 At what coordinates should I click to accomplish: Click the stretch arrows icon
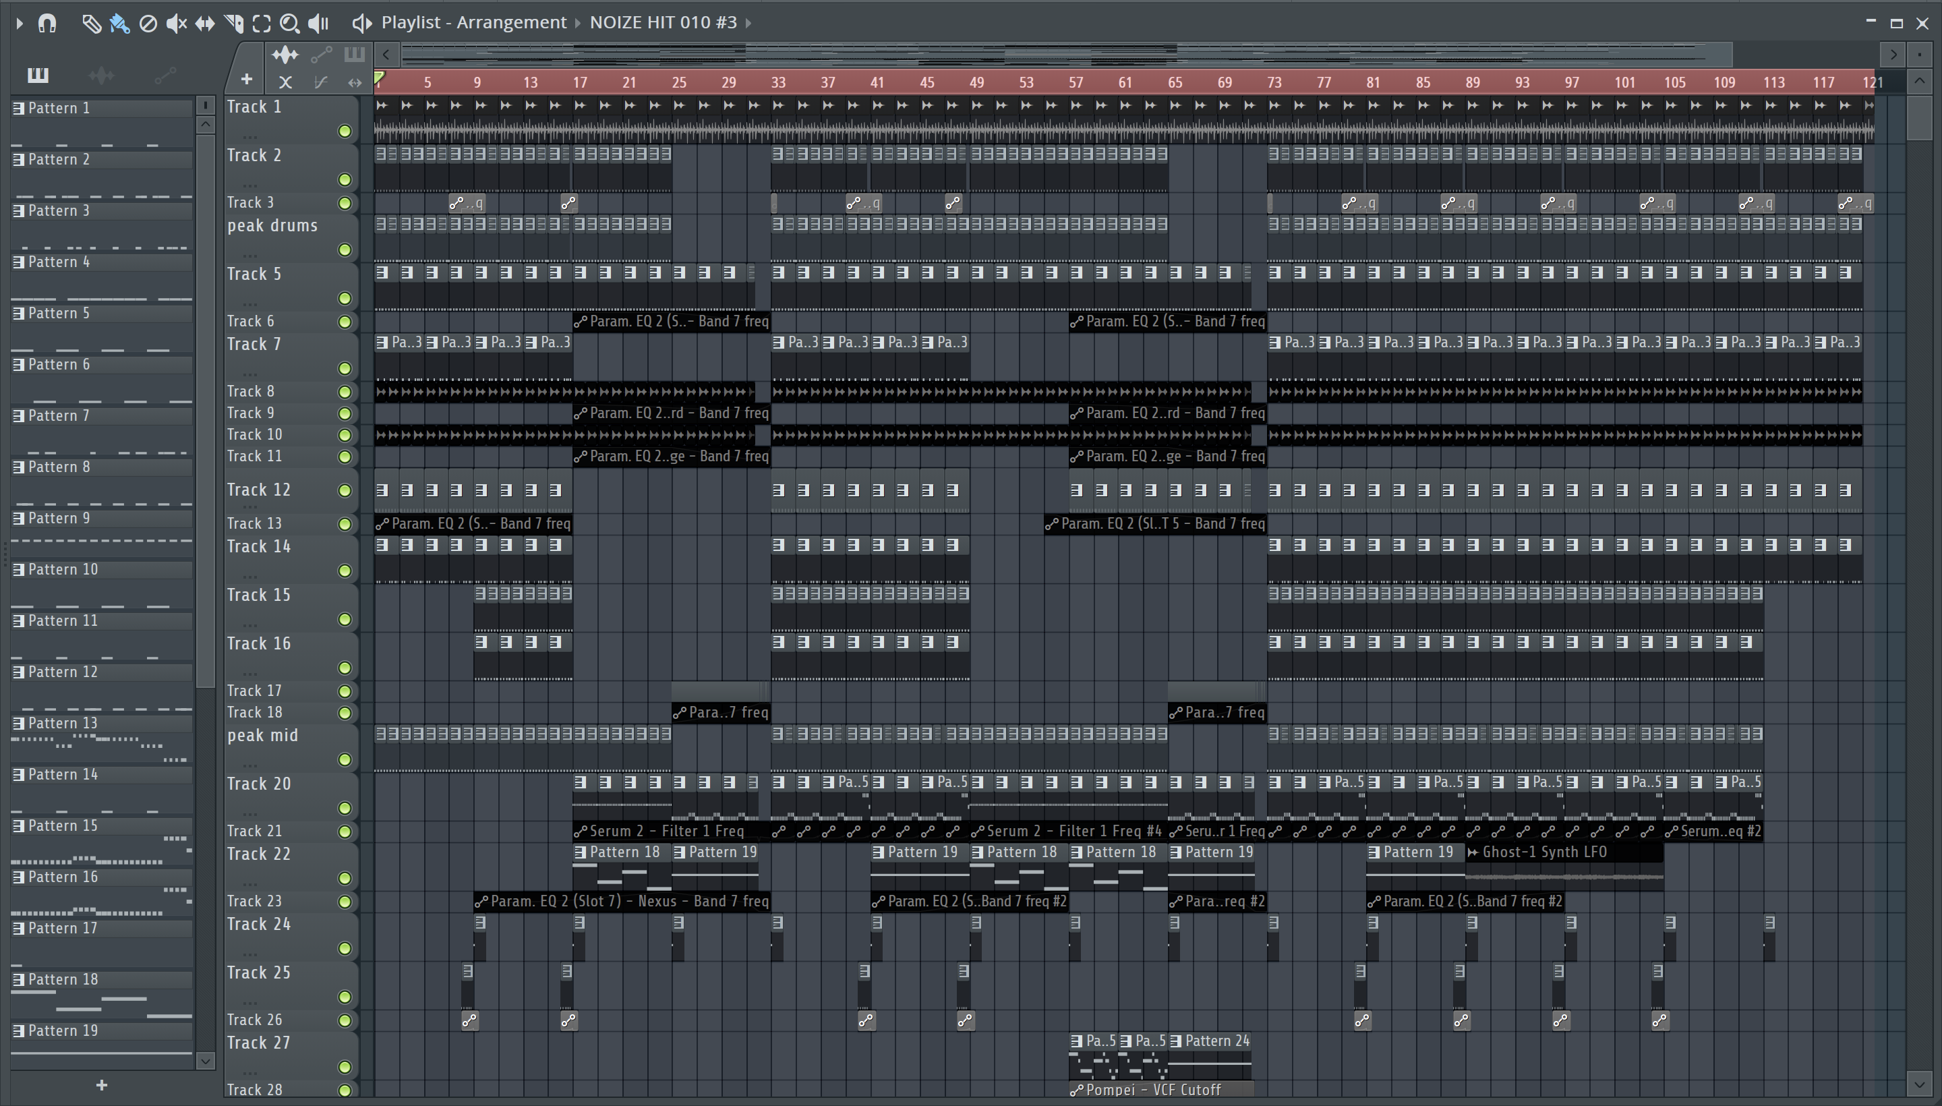click(x=355, y=82)
